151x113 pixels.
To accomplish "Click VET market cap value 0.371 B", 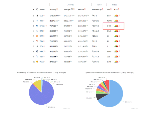I will click(x=95, y=56).
